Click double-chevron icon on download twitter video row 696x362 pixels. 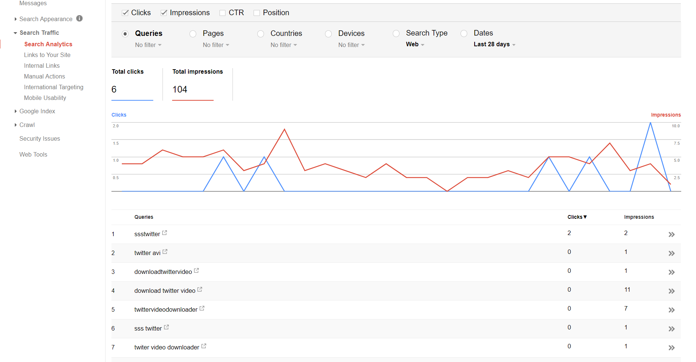click(x=672, y=291)
